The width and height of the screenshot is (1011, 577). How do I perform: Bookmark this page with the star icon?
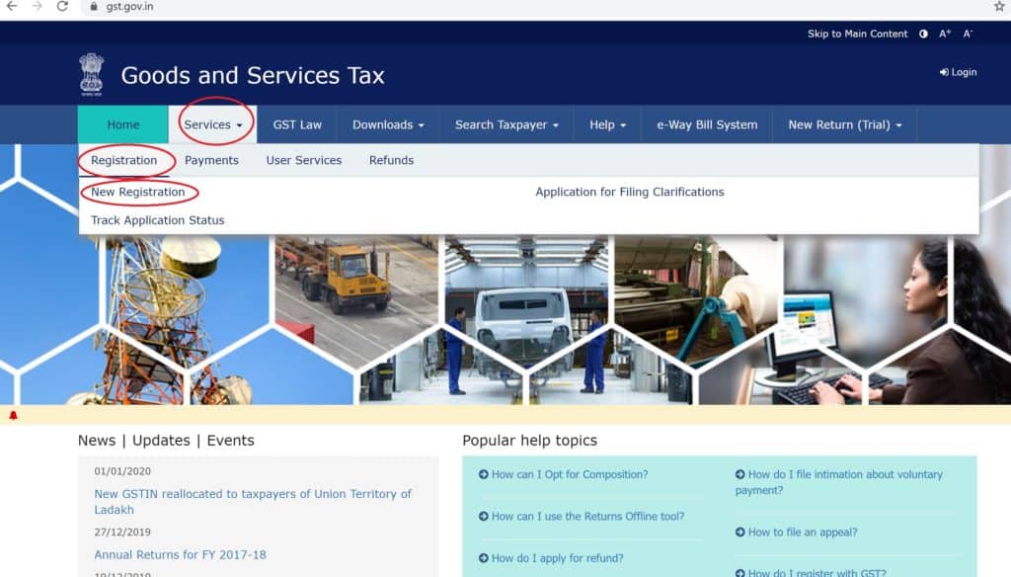pyautogui.click(x=999, y=7)
